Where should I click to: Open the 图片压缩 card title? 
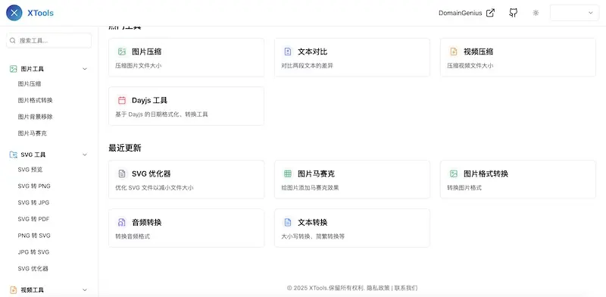[x=146, y=52]
